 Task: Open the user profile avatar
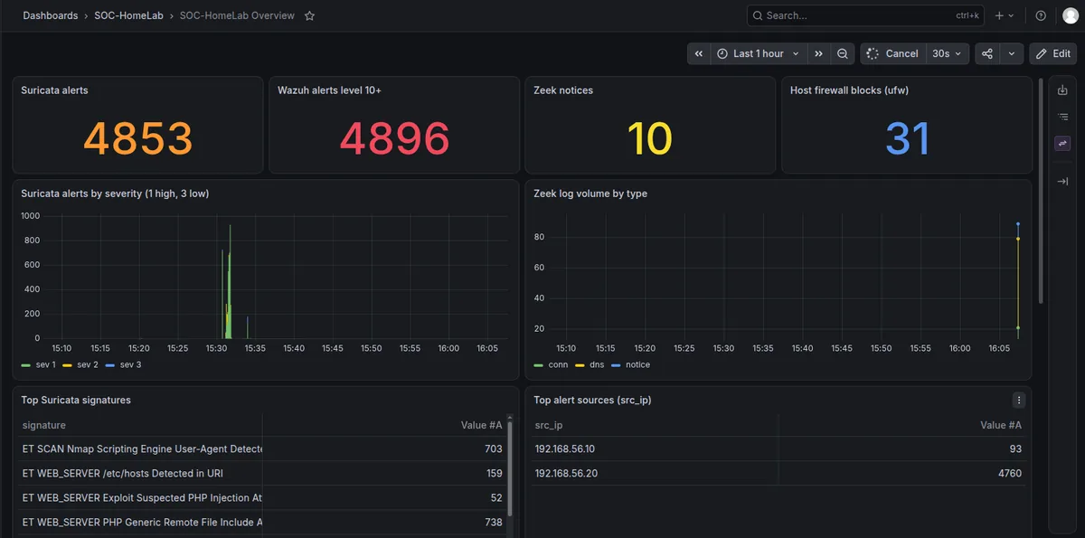click(x=1071, y=15)
